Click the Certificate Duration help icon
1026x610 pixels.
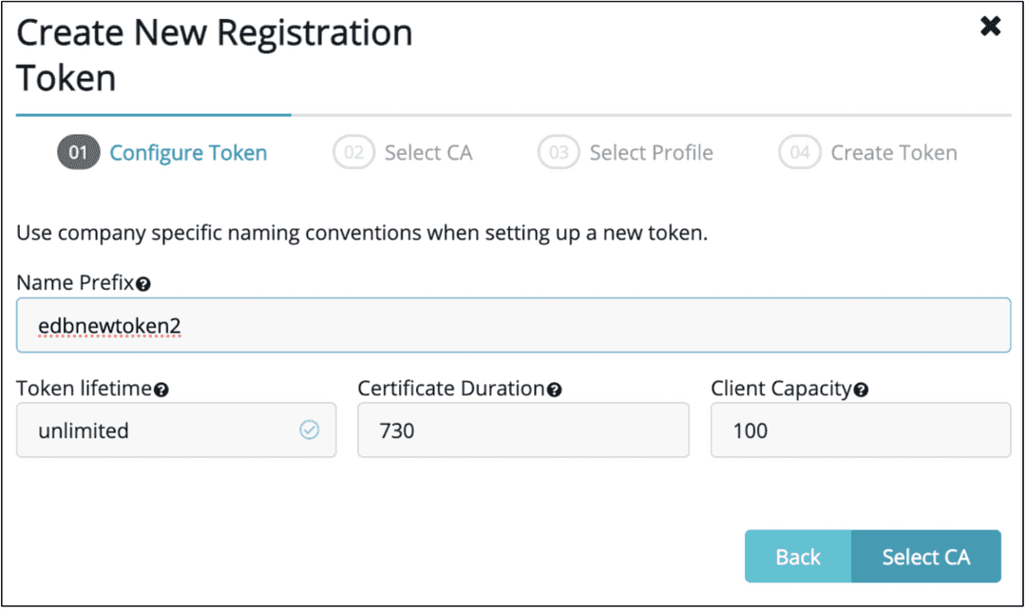click(555, 388)
